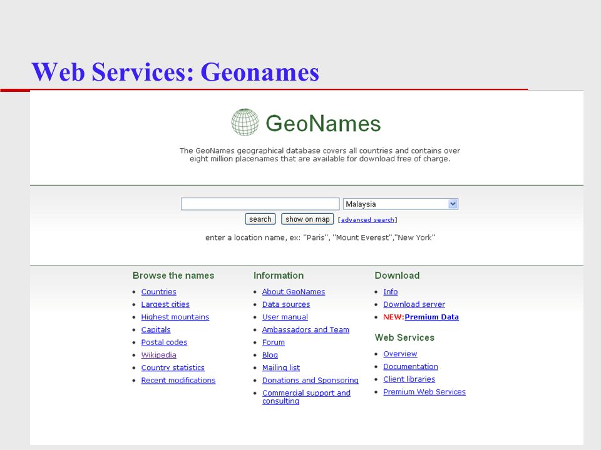
Task: Open the Recent modifications link
Action: (178, 380)
